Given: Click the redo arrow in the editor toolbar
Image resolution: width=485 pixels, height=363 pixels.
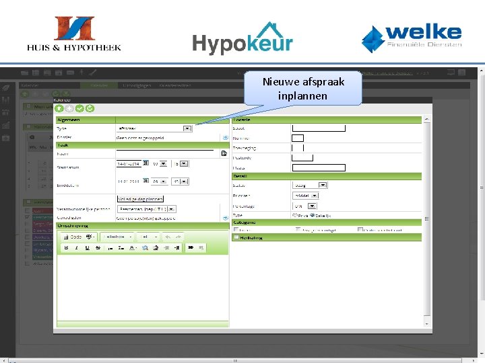Looking at the screenshot, I should [178, 237].
